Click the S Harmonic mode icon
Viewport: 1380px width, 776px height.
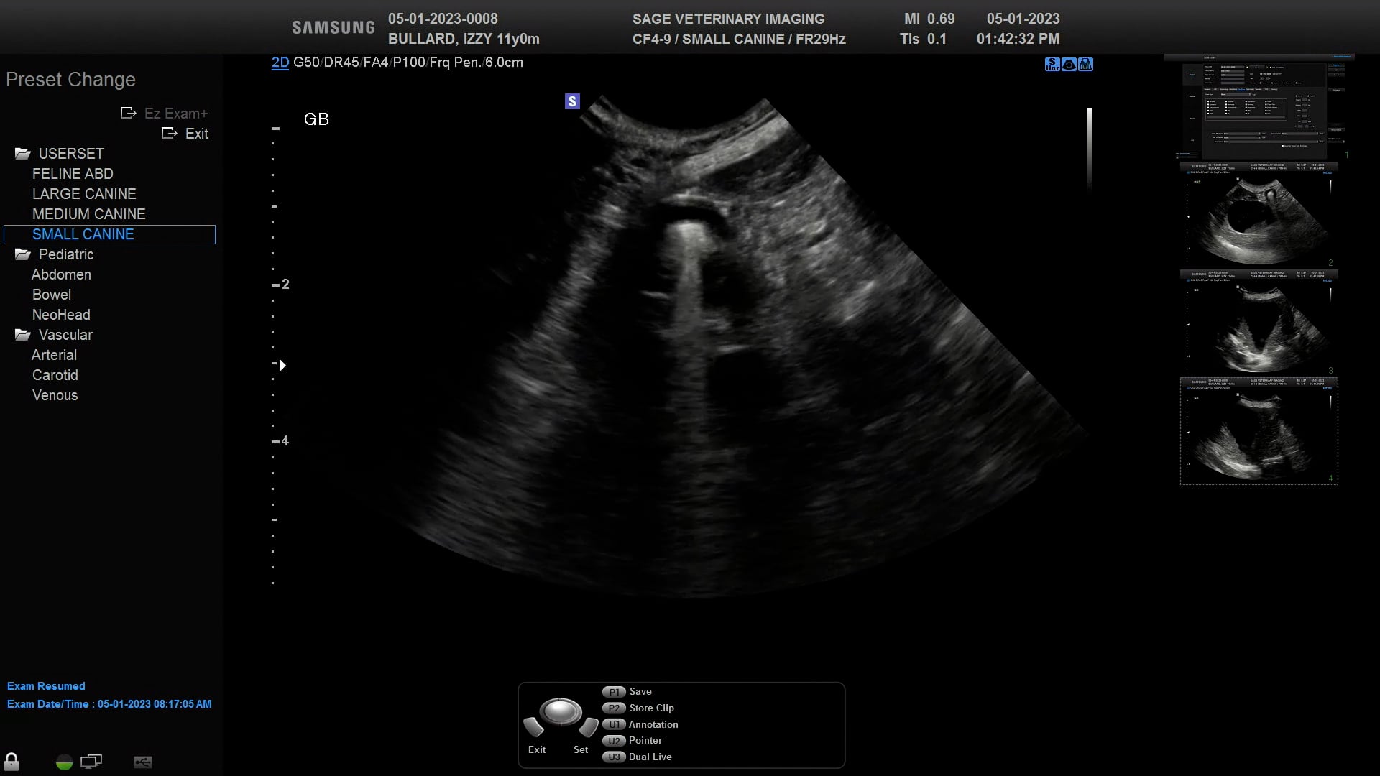1052,65
